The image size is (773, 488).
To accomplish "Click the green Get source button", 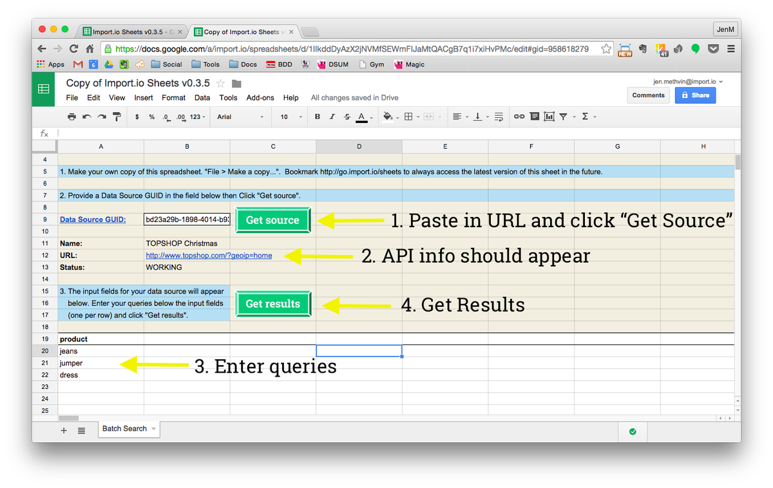I will pos(272,220).
